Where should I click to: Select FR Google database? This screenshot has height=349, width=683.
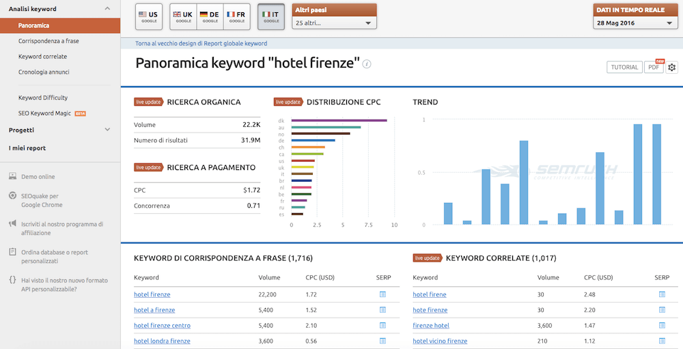point(236,17)
